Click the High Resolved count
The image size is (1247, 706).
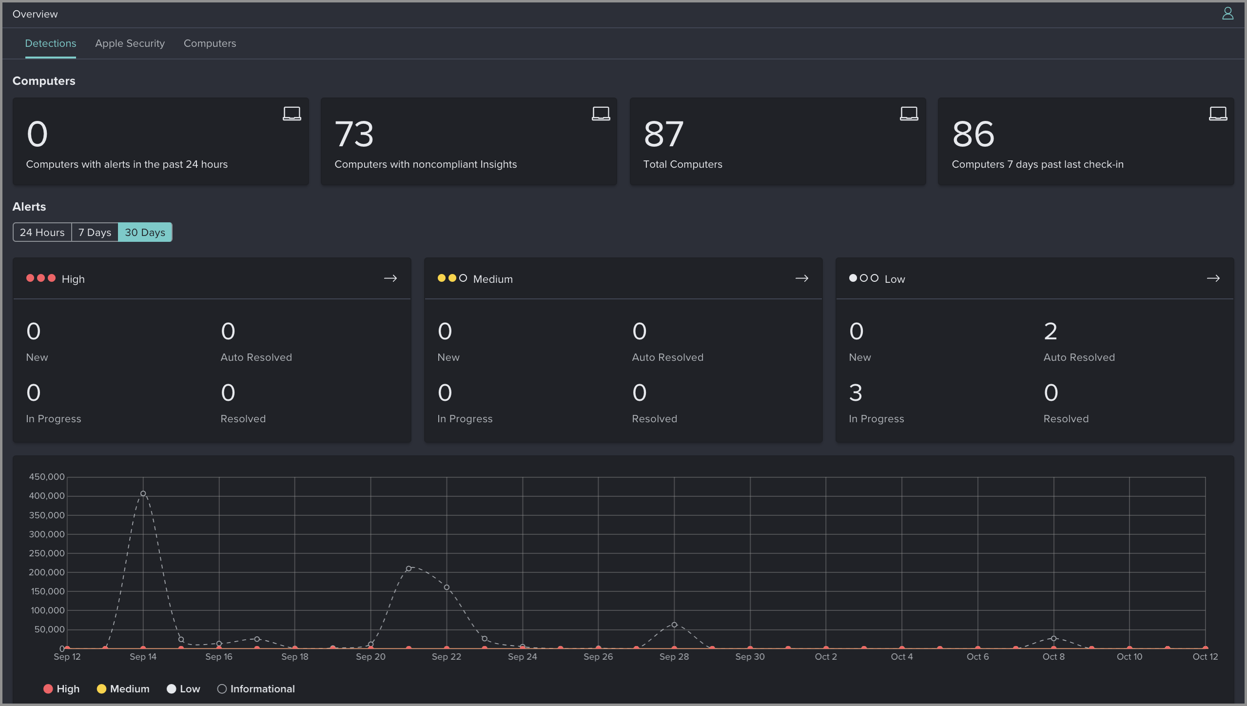[228, 393]
